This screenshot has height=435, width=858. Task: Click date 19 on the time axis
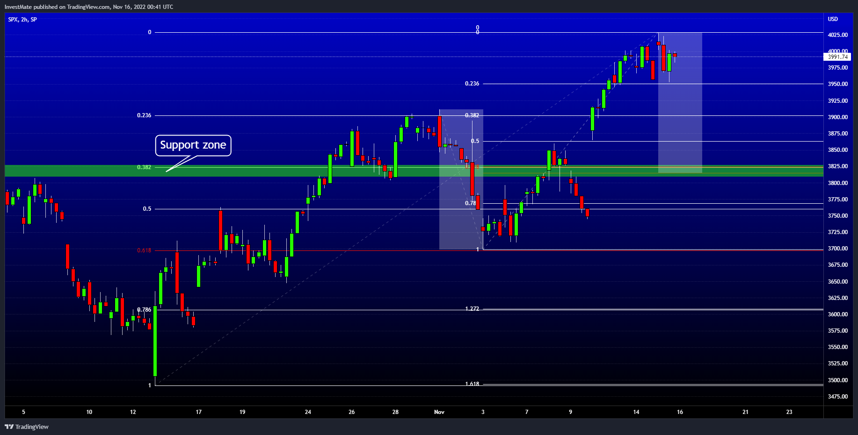point(242,412)
